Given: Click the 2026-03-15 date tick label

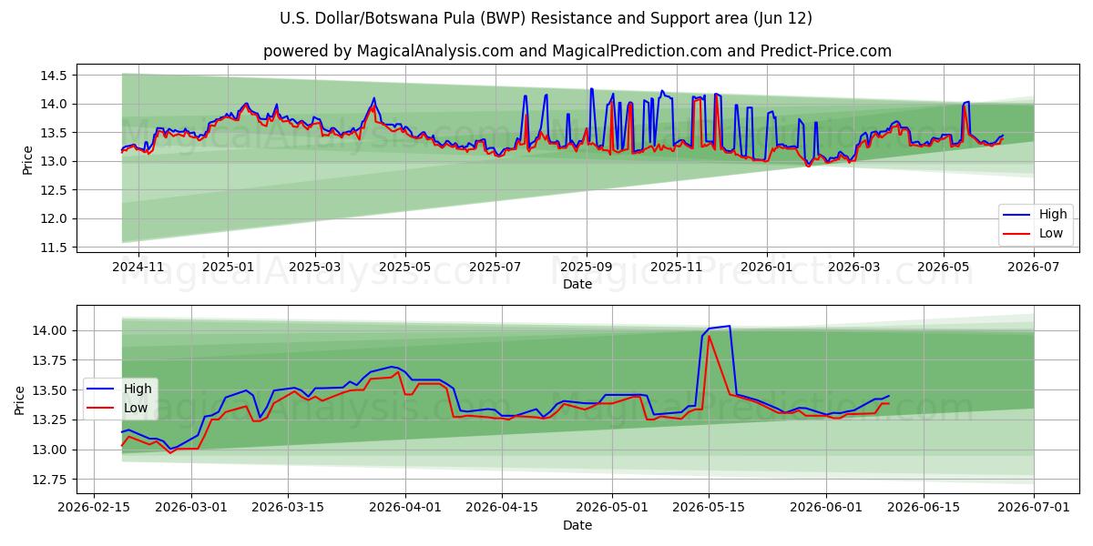Looking at the screenshot, I should 288,508.
